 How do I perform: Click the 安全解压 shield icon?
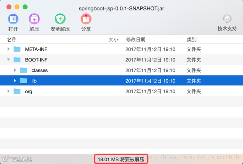tap(60, 19)
